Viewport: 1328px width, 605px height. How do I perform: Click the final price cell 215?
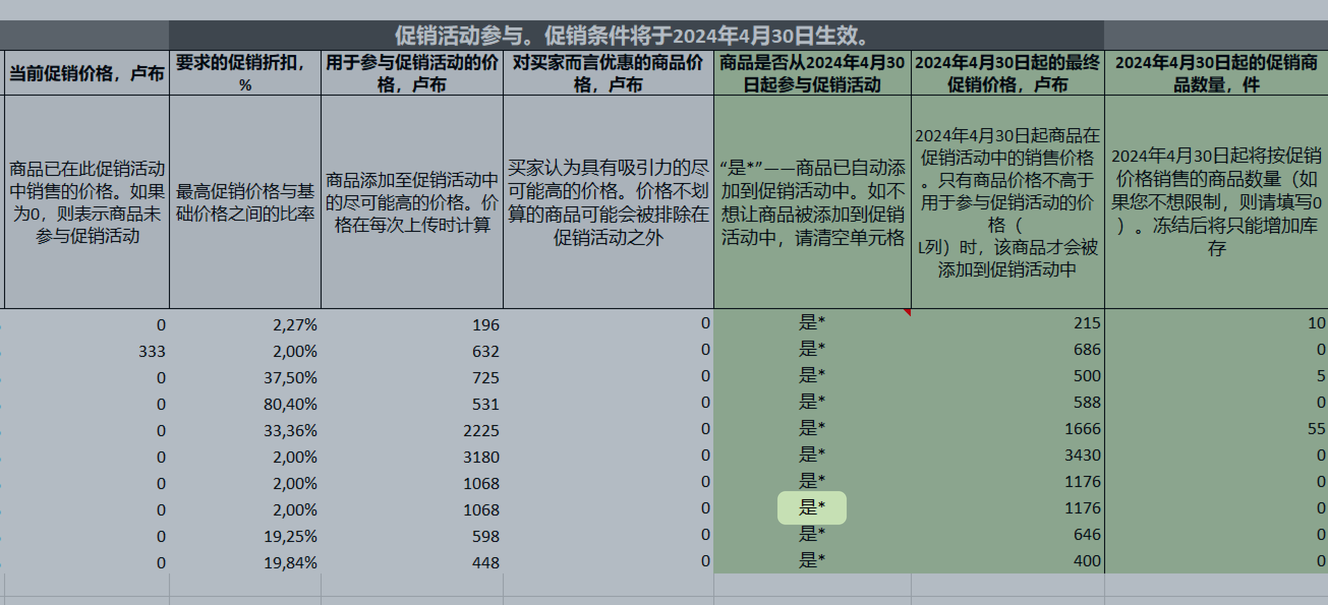(1008, 323)
